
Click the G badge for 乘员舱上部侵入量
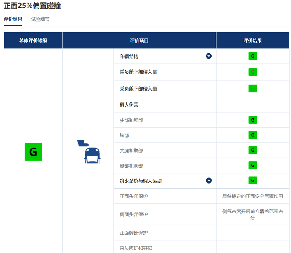coord(253,72)
